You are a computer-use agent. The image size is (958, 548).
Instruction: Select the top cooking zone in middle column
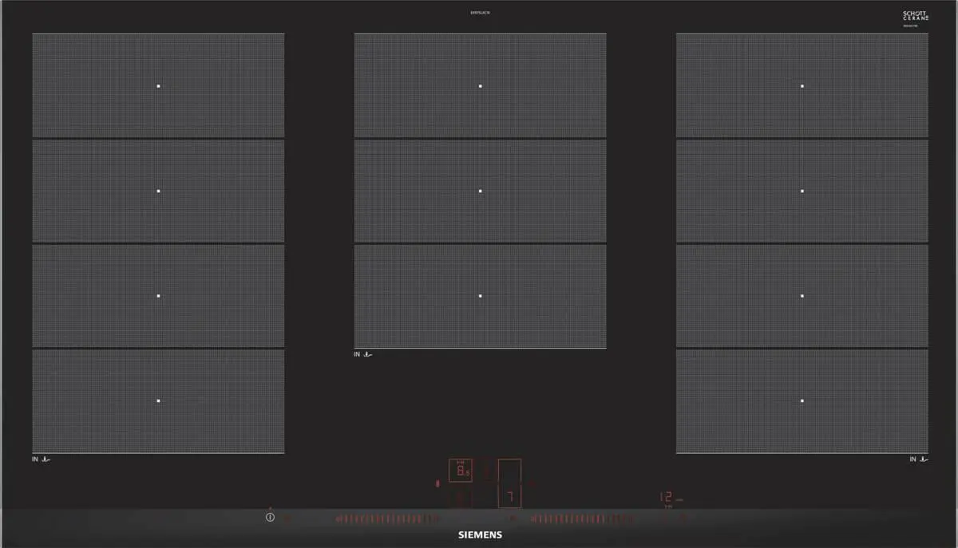480,85
